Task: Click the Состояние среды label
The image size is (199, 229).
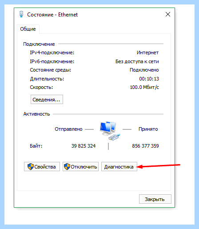Action: pos(51,70)
